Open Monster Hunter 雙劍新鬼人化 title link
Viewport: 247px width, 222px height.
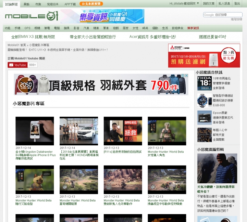[122, 202]
